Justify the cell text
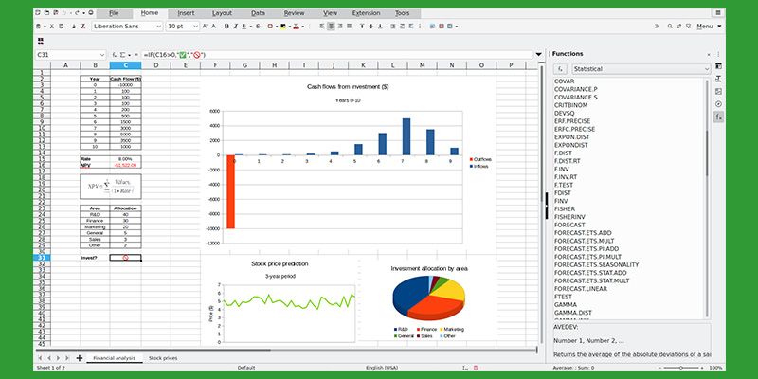758x379 pixels. [x=349, y=27]
